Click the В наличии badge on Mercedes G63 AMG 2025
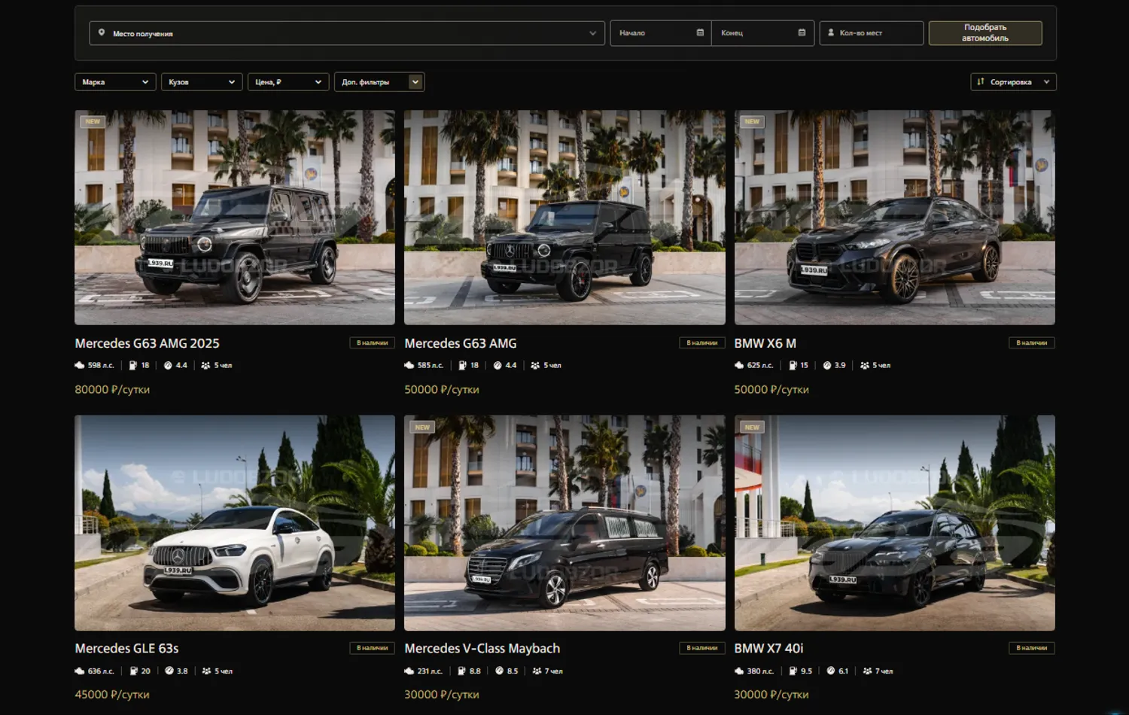This screenshot has height=715, width=1129. click(x=372, y=343)
